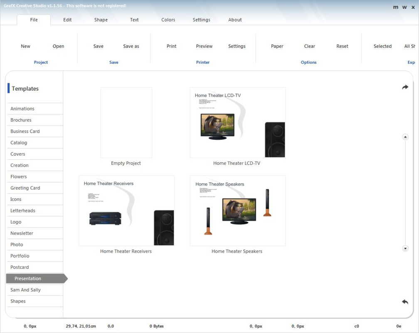This screenshot has height=333, width=419.
Task: Click the scroll down arrow button
Action: click(405, 249)
